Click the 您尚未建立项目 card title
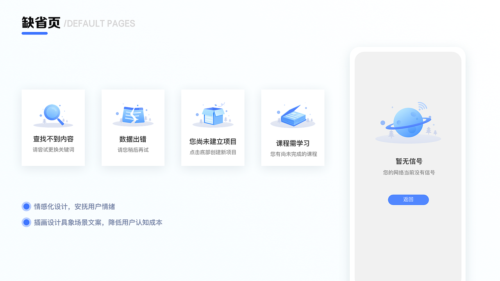500x281 pixels. (213, 141)
